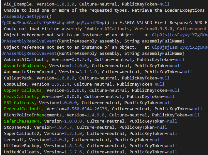Click the 'terrcall' assembly name

14,139
